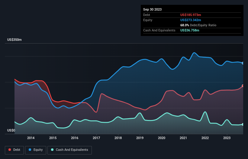Click the Equity value US$273.342m
The height and width of the screenshot is (159, 248).
(x=191, y=20)
